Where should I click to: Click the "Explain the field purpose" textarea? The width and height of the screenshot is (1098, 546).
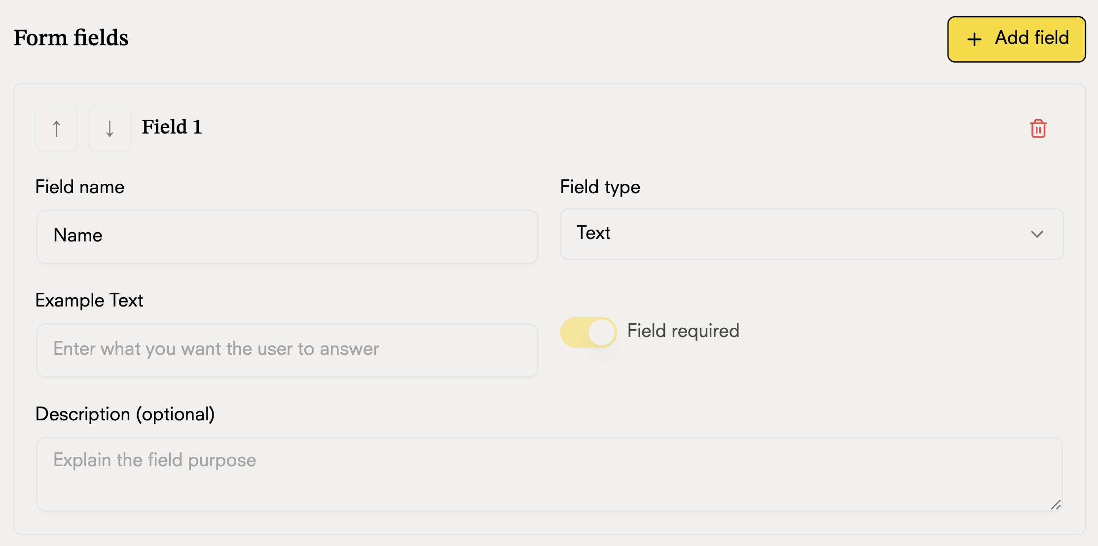[x=549, y=474]
